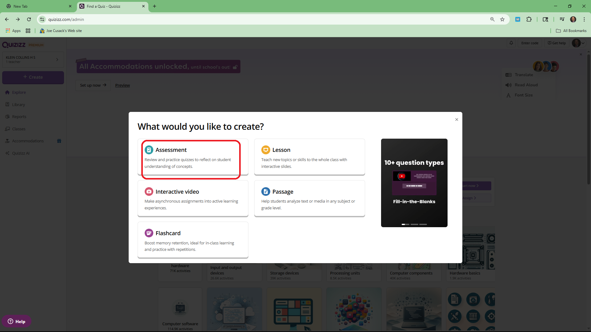Click the Lesson icon
This screenshot has width=591, height=332.
[x=265, y=150]
